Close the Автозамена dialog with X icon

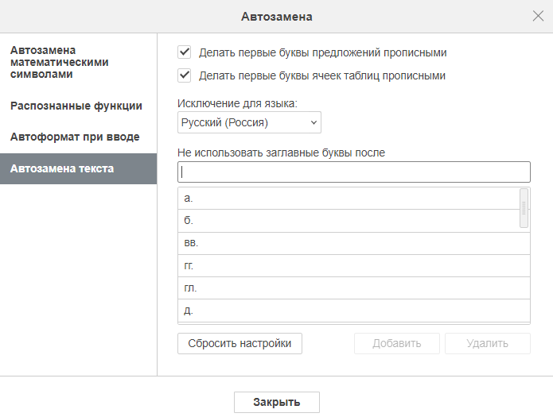(x=538, y=16)
